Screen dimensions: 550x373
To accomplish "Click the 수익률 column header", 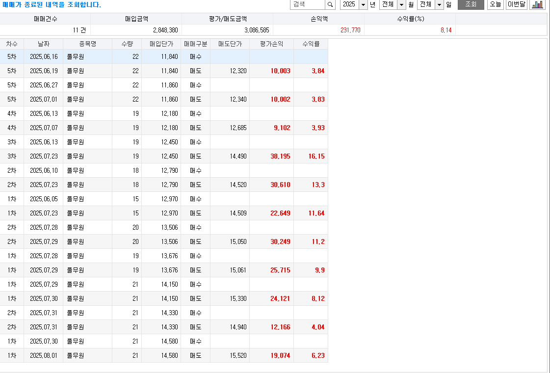I will pos(311,44).
